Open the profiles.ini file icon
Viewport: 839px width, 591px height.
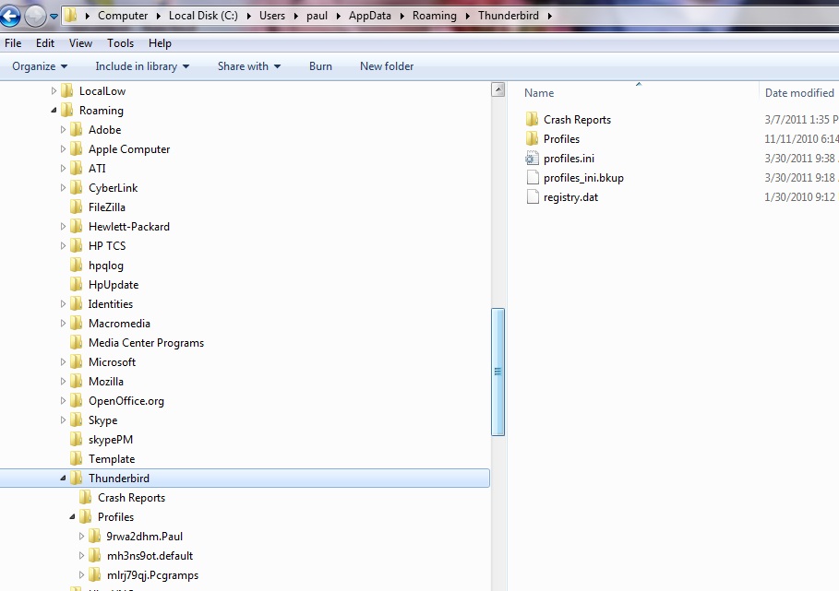click(531, 159)
